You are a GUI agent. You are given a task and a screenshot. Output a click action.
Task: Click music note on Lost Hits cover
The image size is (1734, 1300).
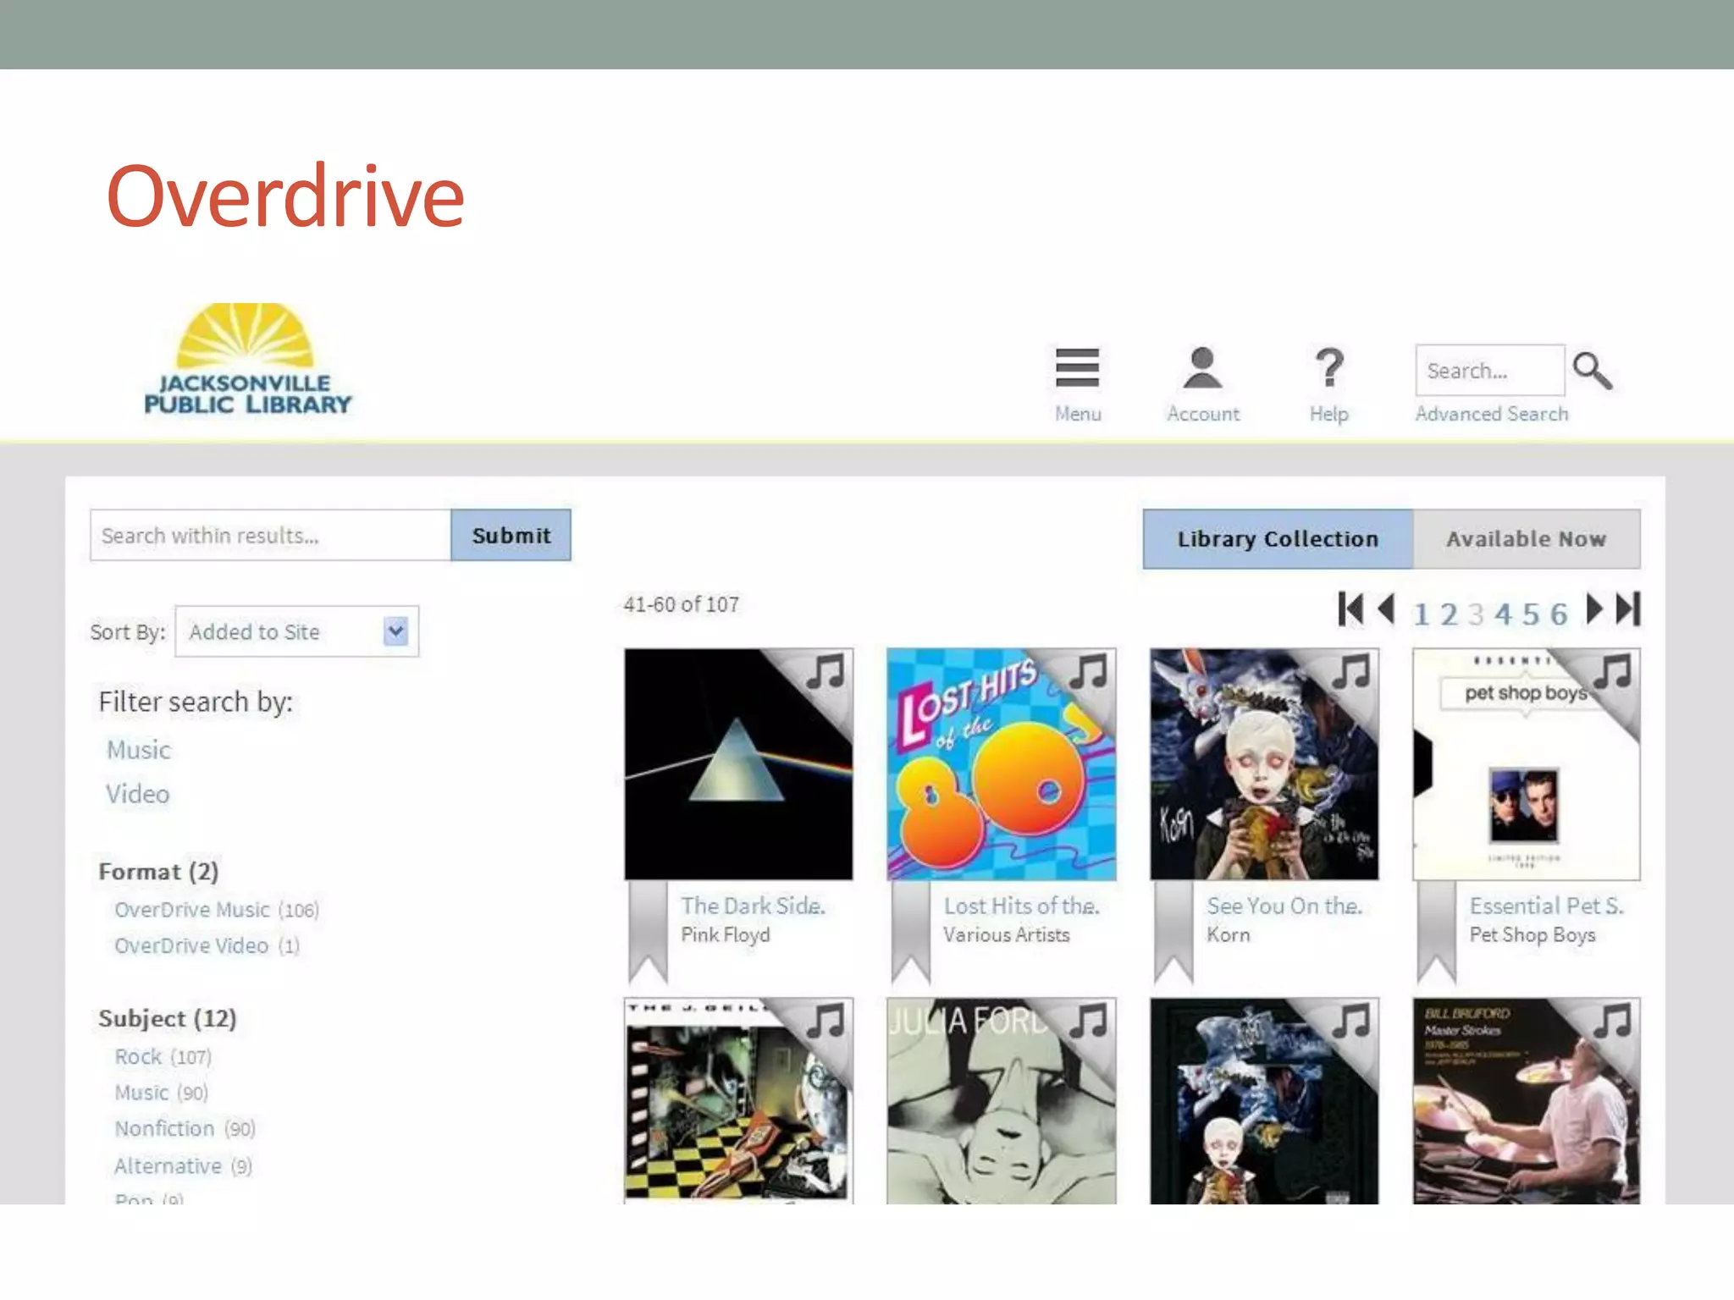tap(1089, 673)
